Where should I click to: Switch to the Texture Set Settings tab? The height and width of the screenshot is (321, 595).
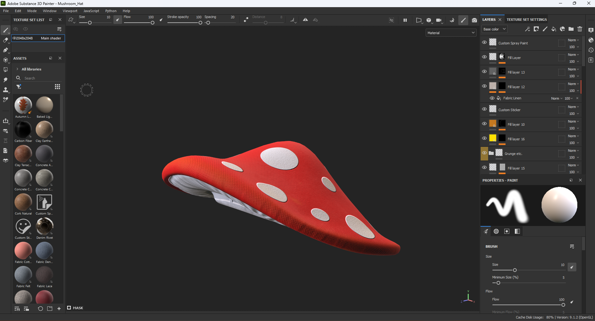point(527,20)
